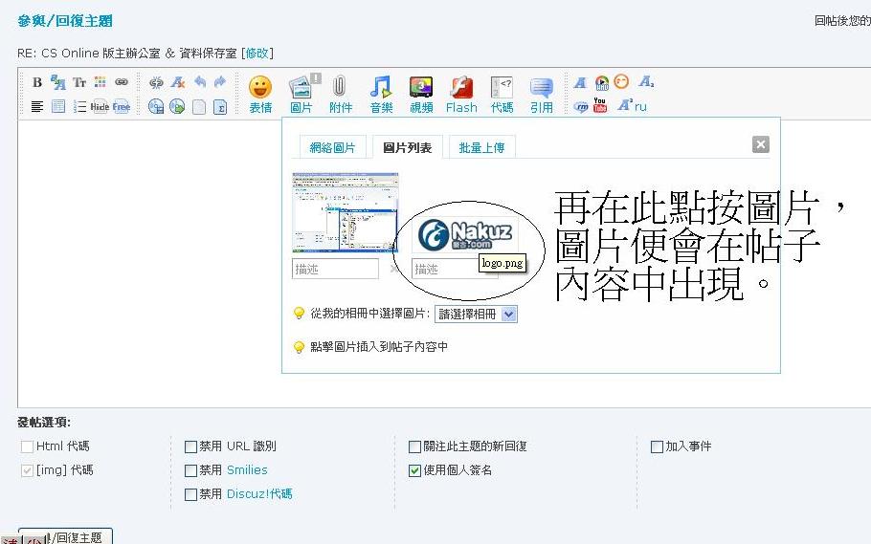Open the 附件 attachment panel
The image size is (871, 544).
(341, 95)
